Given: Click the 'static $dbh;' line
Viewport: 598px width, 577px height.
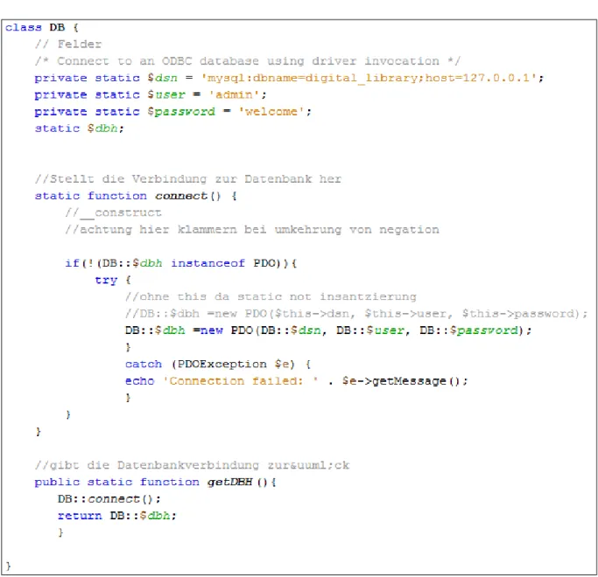Looking at the screenshot, I should (x=80, y=129).
